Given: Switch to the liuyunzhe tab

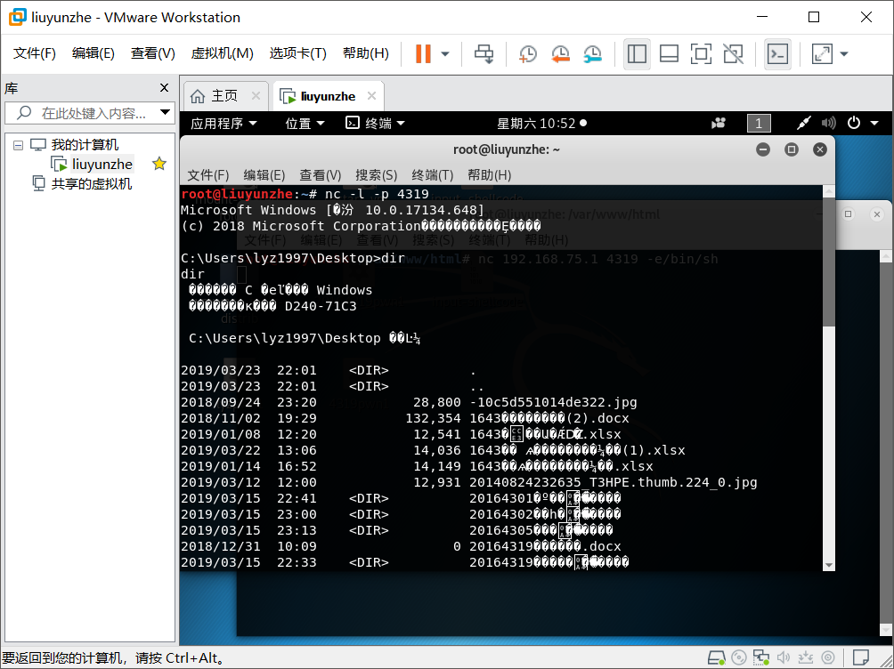Looking at the screenshot, I should pyautogui.click(x=328, y=96).
